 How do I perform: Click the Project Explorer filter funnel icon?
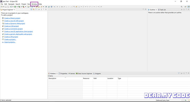click(x=36, y=9)
